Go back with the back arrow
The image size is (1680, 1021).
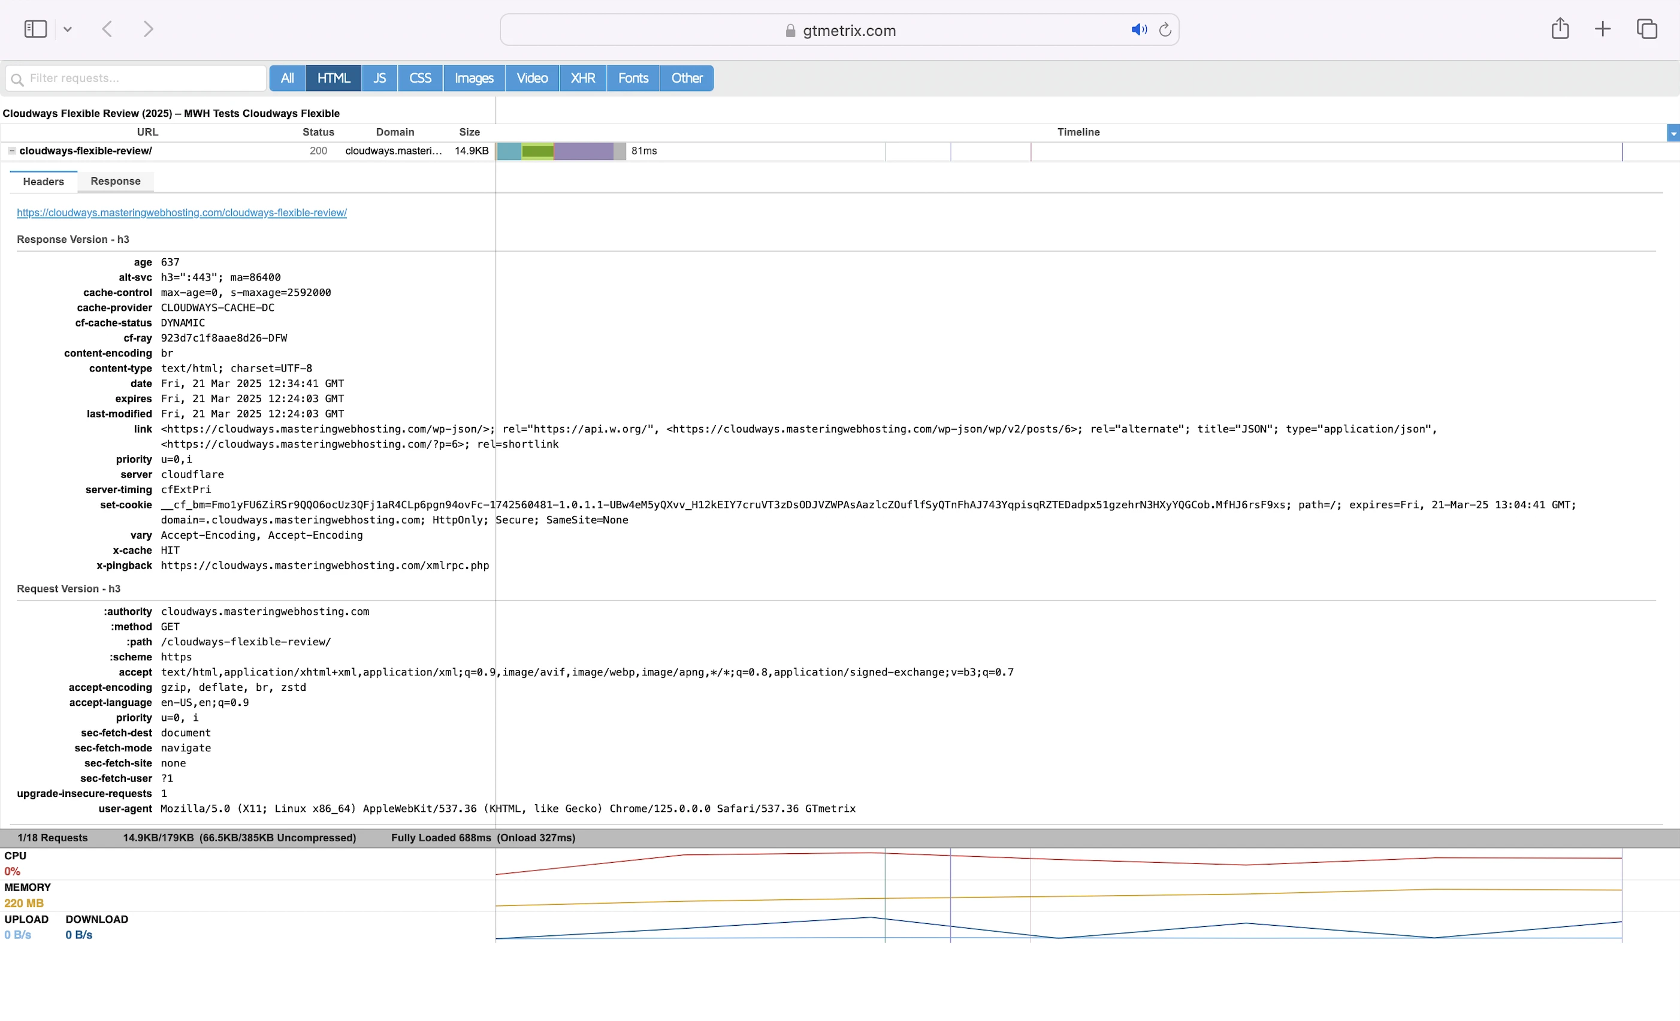107,29
